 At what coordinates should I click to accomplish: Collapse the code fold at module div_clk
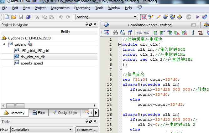coord(120,45)
